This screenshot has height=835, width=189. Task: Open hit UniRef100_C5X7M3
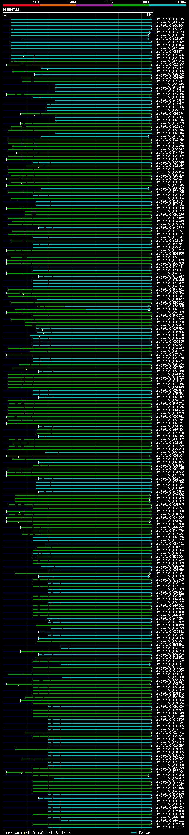click(x=170, y=391)
